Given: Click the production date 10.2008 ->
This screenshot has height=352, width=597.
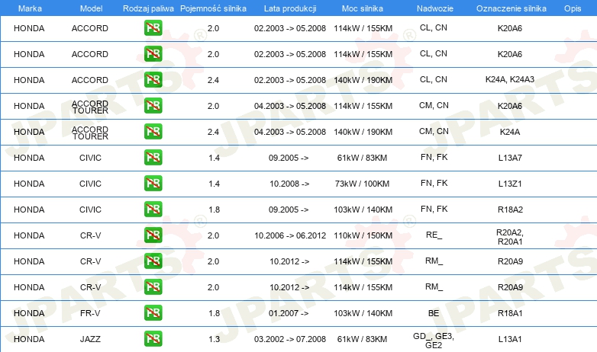Looking at the screenshot, I should [289, 184].
